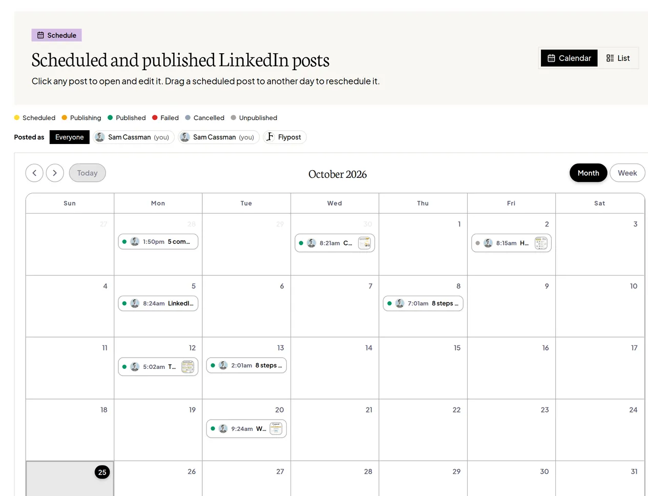Viewport: 648px width, 496px height.
Task: Click the Flypost logo icon
Action: pos(270,137)
